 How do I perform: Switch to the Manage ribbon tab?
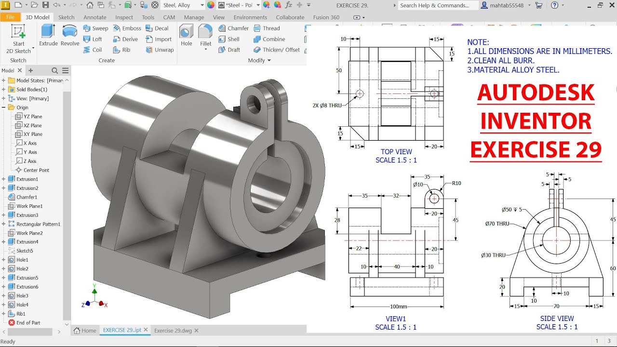point(194,17)
